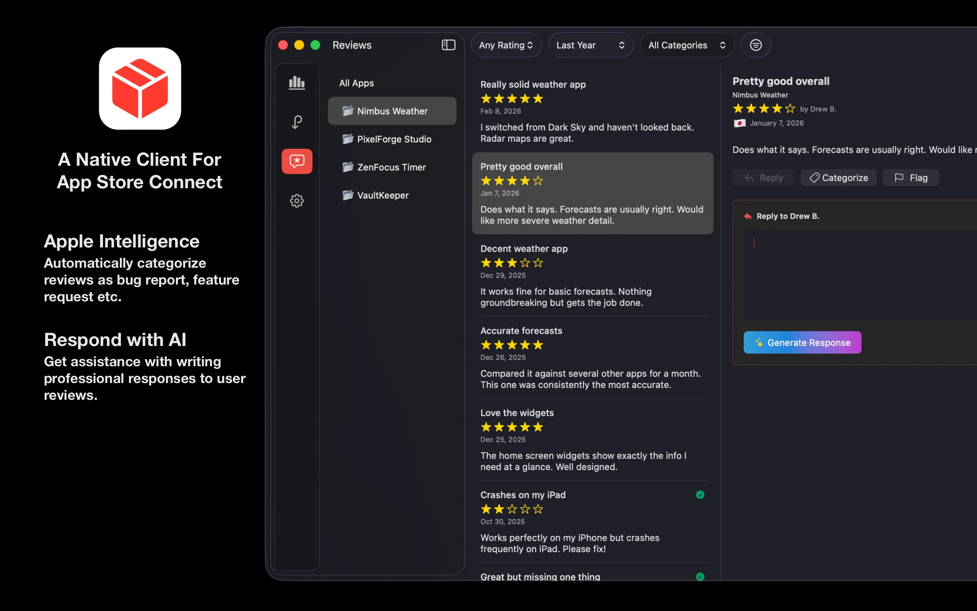This screenshot has width=977, height=611.
Task: Expand the All Categories dropdown
Action: click(686, 45)
